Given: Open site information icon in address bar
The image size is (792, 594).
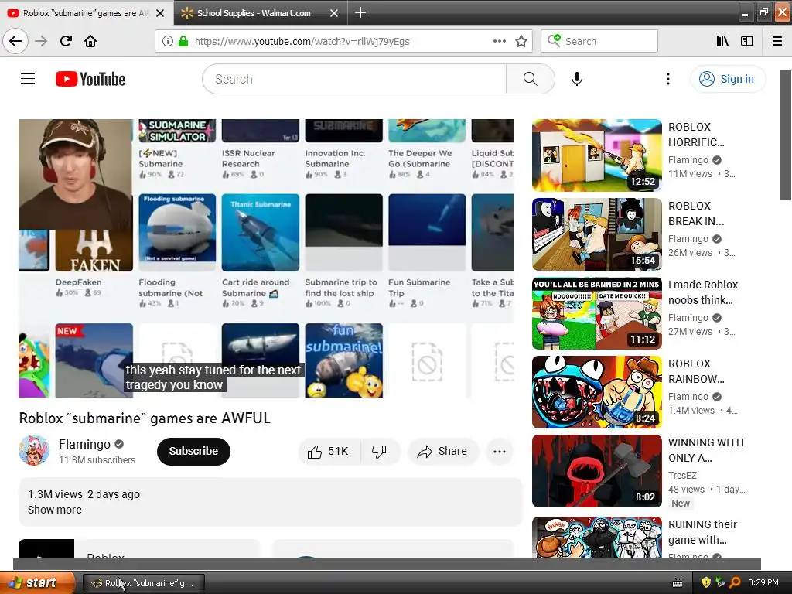Looking at the screenshot, I should tap(167, 42).
